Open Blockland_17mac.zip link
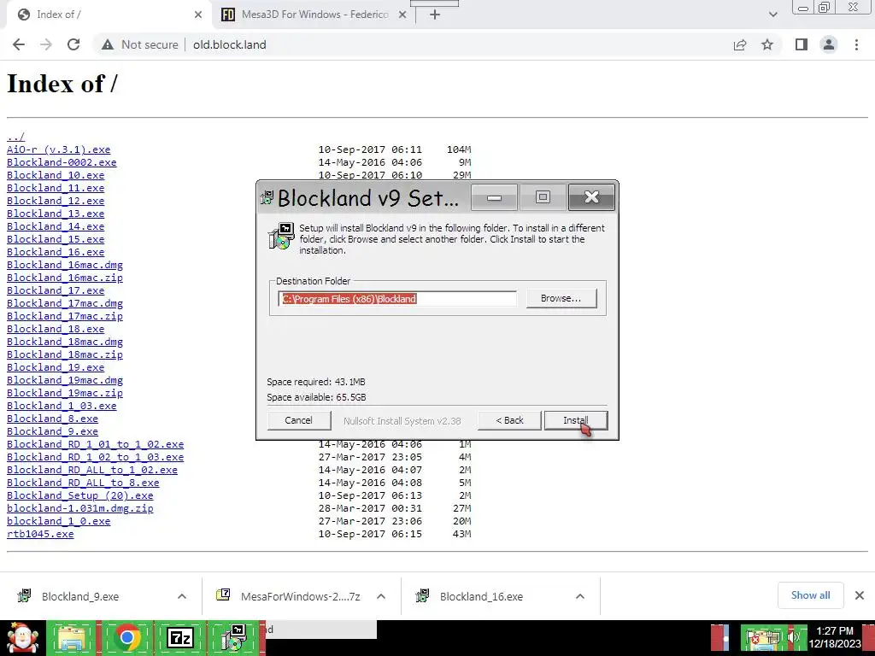 [65, 316]
